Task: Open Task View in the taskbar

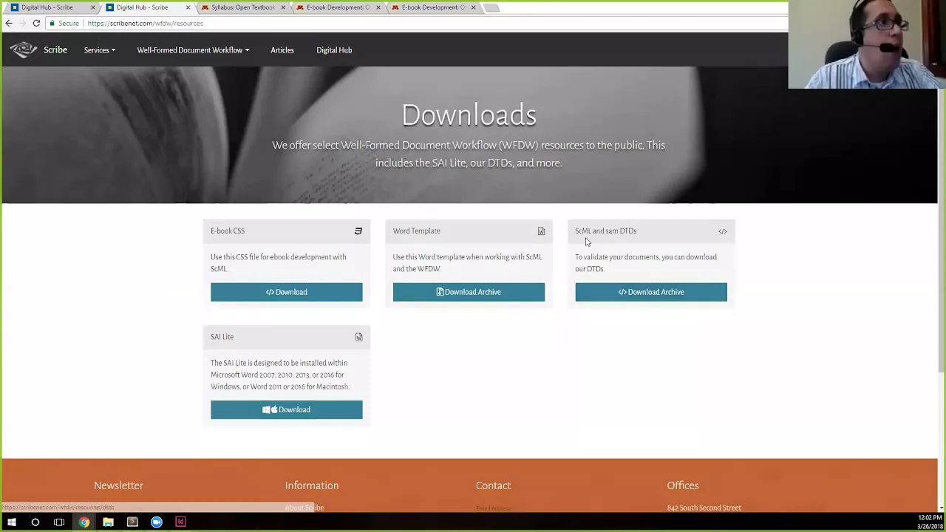Action: point(59,522)
